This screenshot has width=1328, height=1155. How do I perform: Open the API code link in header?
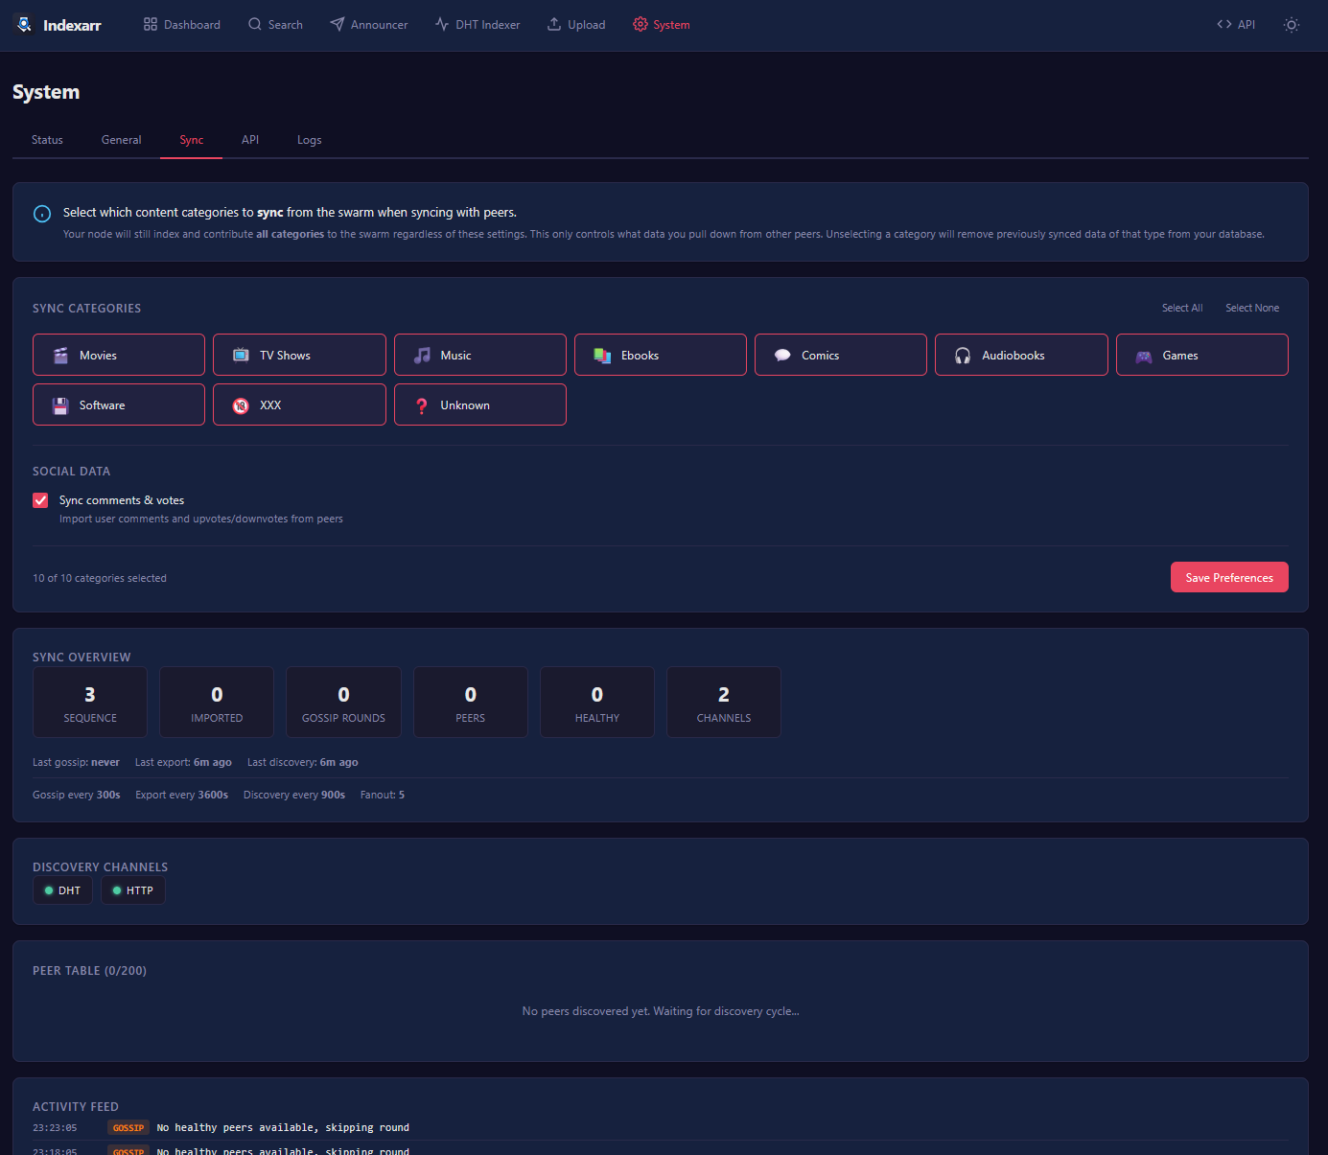pyautogui.click(x=1235, y=25)
